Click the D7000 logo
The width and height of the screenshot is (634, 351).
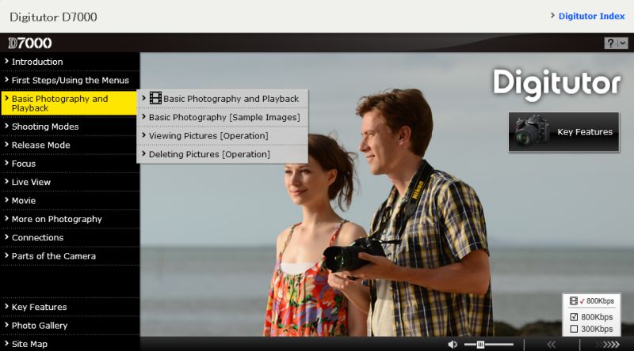coord(30,43)
